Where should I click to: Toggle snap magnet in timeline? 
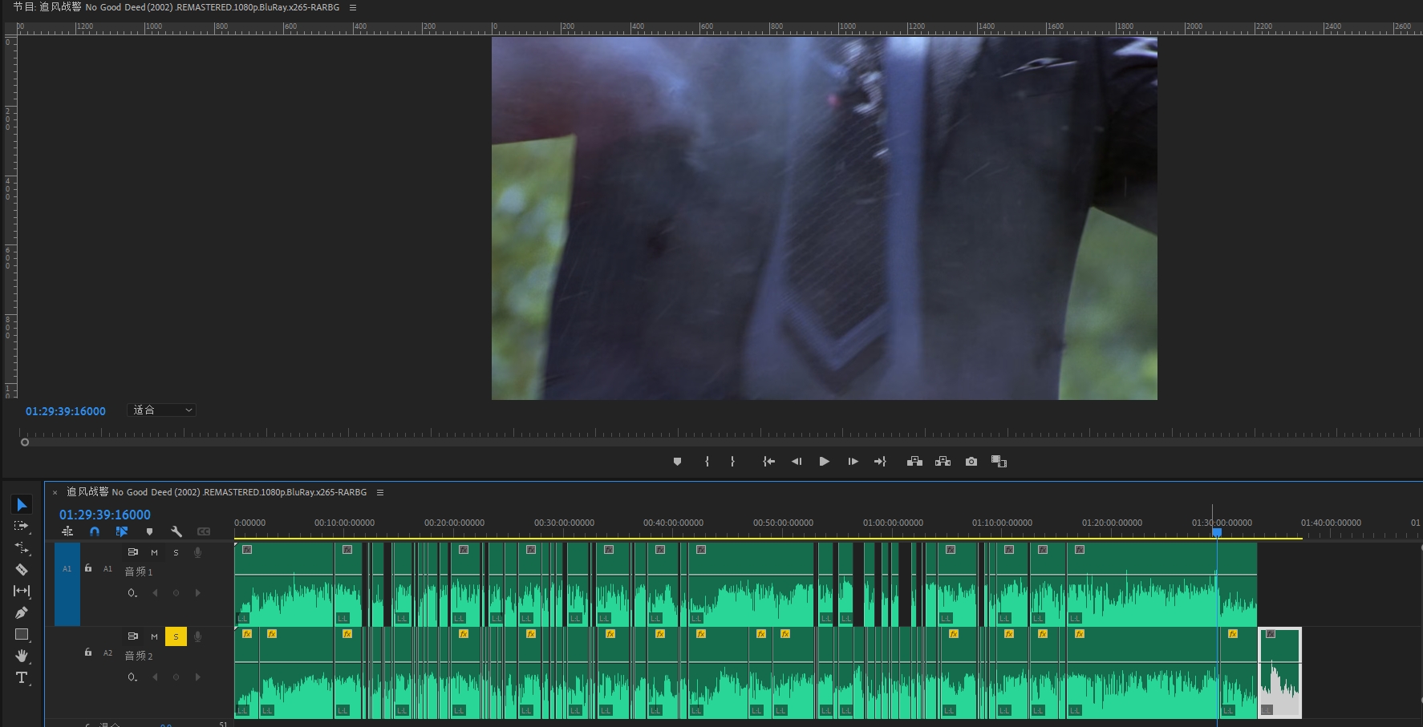95,531
